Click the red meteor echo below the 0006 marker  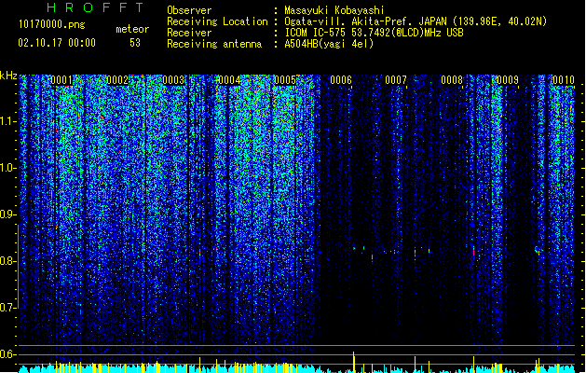pyautogui.click(x=354, y=248)
